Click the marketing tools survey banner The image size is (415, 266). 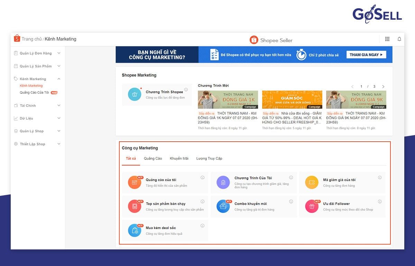tap(254, 55)
